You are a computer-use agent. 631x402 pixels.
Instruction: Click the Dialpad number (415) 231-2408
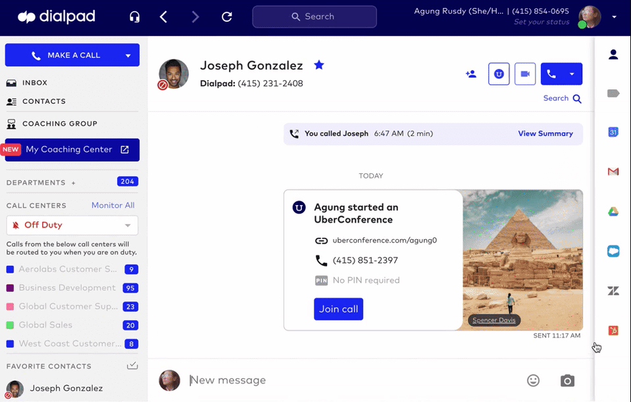[x=270, y=83]
